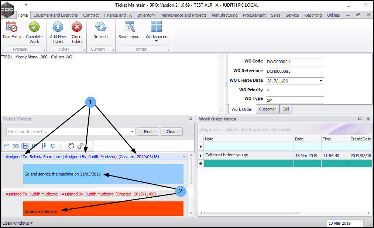374x228 pixels.
Task: Open the Reporting ribbon tab
Action: coord(313,15)
